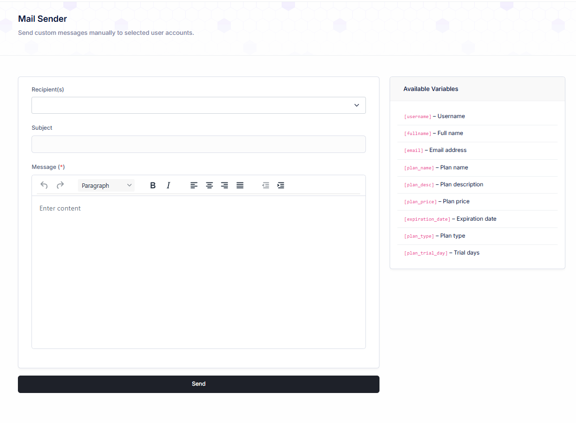Click the [email] variable tag
This screenshot has width=576, height=423.
(413, 151)
